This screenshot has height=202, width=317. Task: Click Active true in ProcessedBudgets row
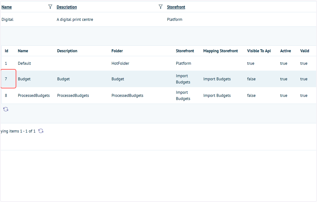[284, 95]
